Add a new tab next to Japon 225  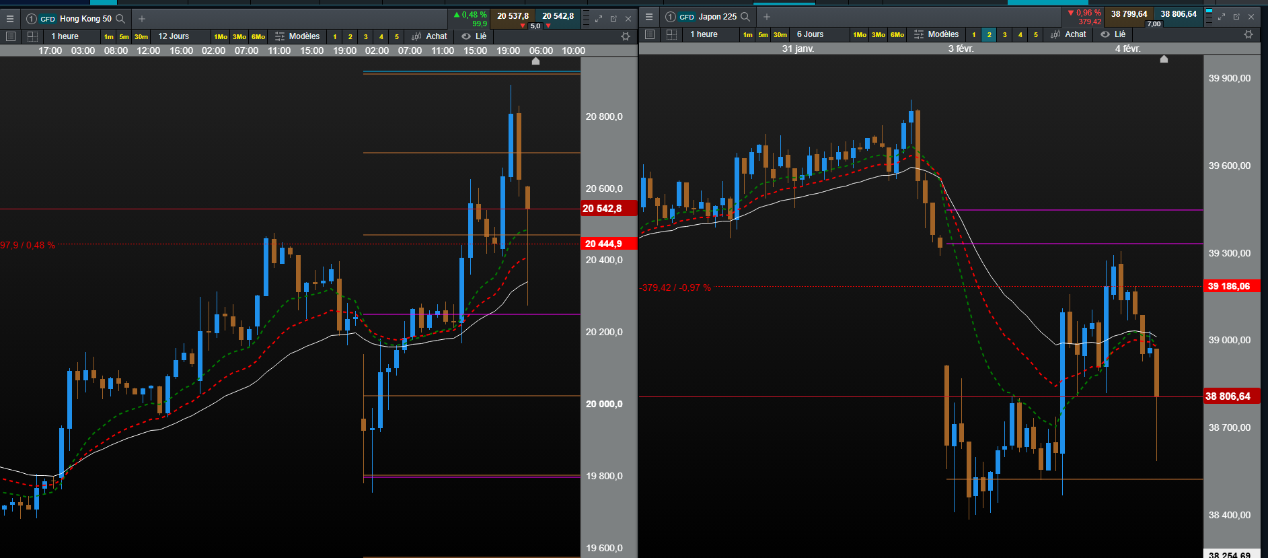point(767,17)
